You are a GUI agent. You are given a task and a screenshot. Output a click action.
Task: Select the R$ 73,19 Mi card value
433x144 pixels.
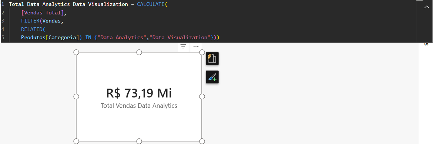click(x=139, y=93)
